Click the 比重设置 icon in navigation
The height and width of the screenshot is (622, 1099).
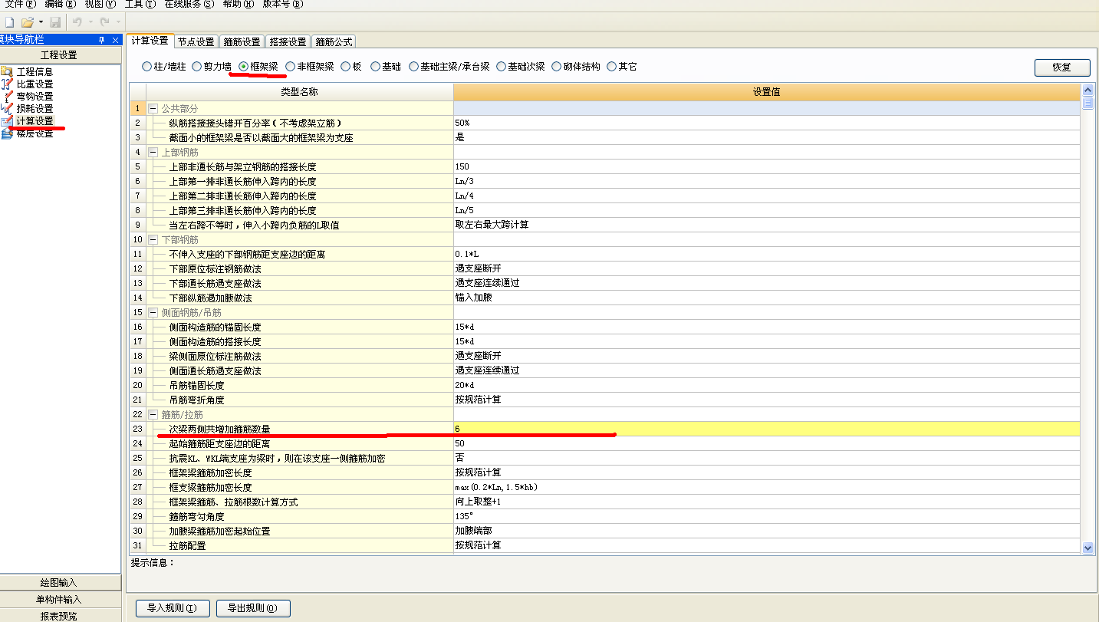pyautogui.click(x=8, y=84)
